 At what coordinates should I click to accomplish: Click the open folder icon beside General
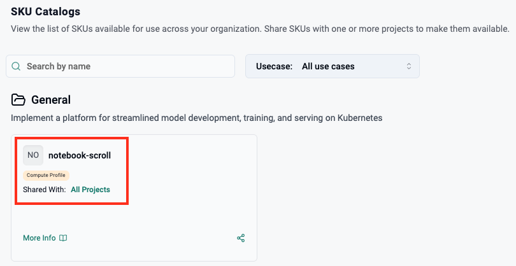(19, 100)
